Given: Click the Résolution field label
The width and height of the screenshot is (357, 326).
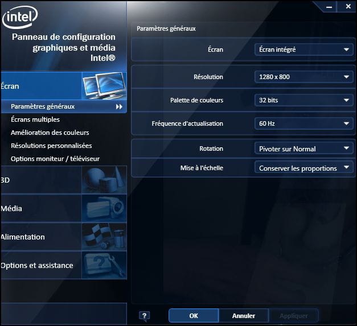Looking at the screenshot, I should [208, 77].
